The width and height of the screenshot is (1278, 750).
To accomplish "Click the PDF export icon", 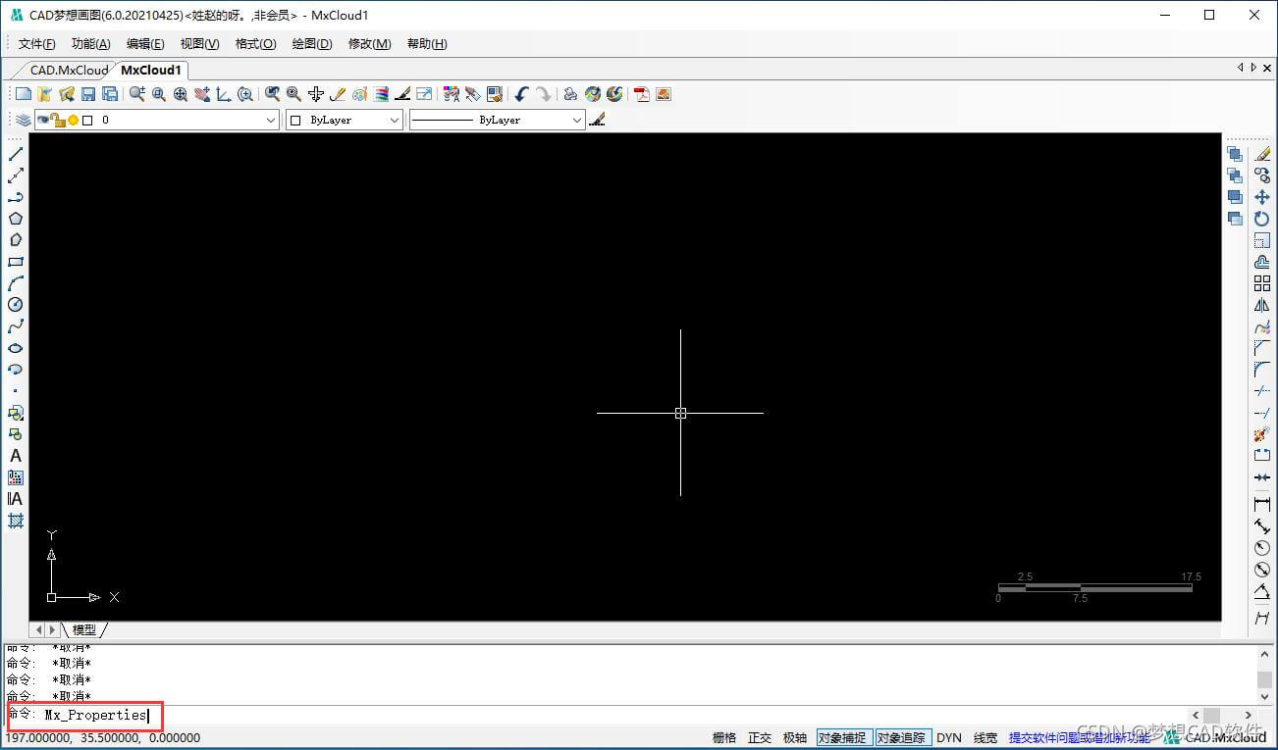I will tap(642, 94).
